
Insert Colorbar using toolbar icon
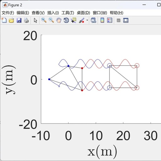tap(102, 20)
